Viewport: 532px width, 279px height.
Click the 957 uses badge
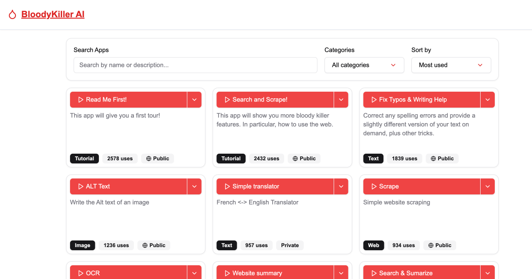pos(256,245)
